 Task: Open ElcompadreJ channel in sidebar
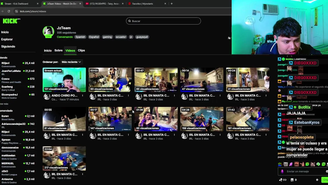tap(17, 96)
